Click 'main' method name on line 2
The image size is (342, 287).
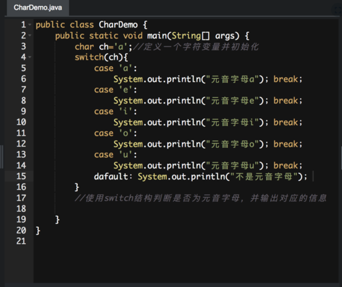pos(157,36)
